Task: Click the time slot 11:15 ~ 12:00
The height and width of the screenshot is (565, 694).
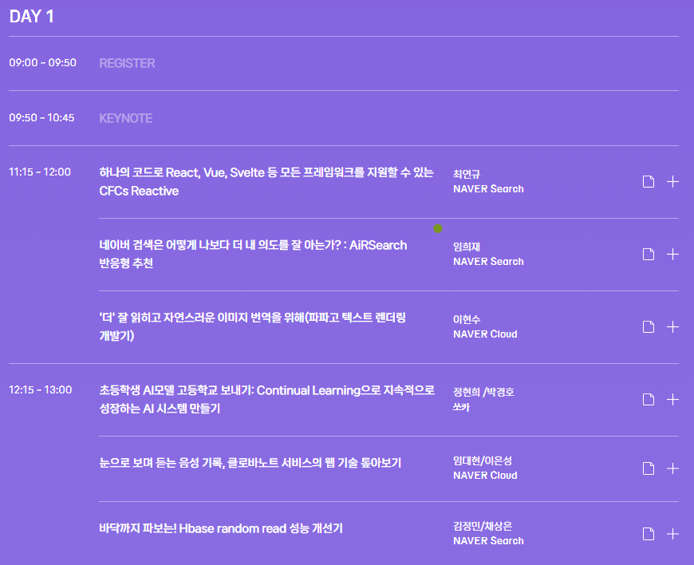Action: [x=40, y=172]
